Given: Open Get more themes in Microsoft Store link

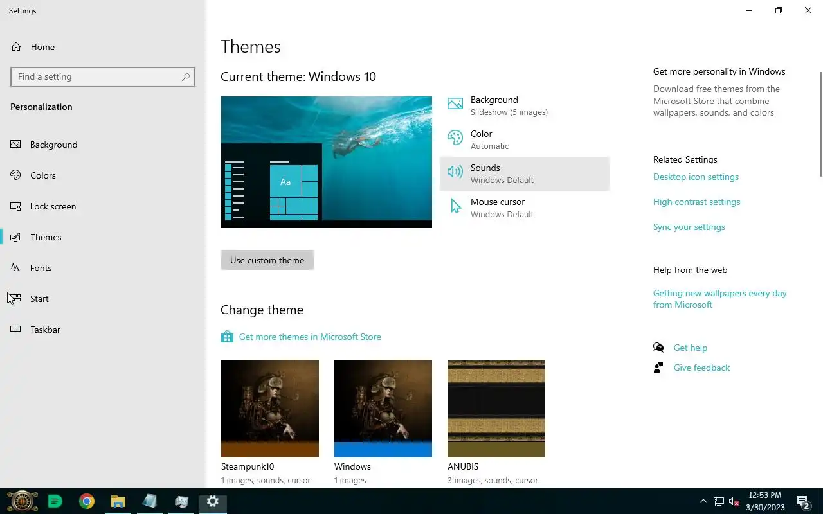Looking at the screenshot, I should click(x=310, y=337).
